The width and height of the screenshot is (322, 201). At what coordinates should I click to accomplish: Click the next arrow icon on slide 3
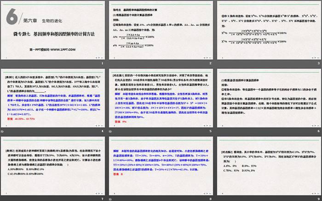tap(315, 58)
